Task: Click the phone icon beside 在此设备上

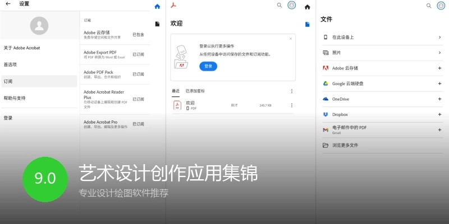Action: (326, 37)
